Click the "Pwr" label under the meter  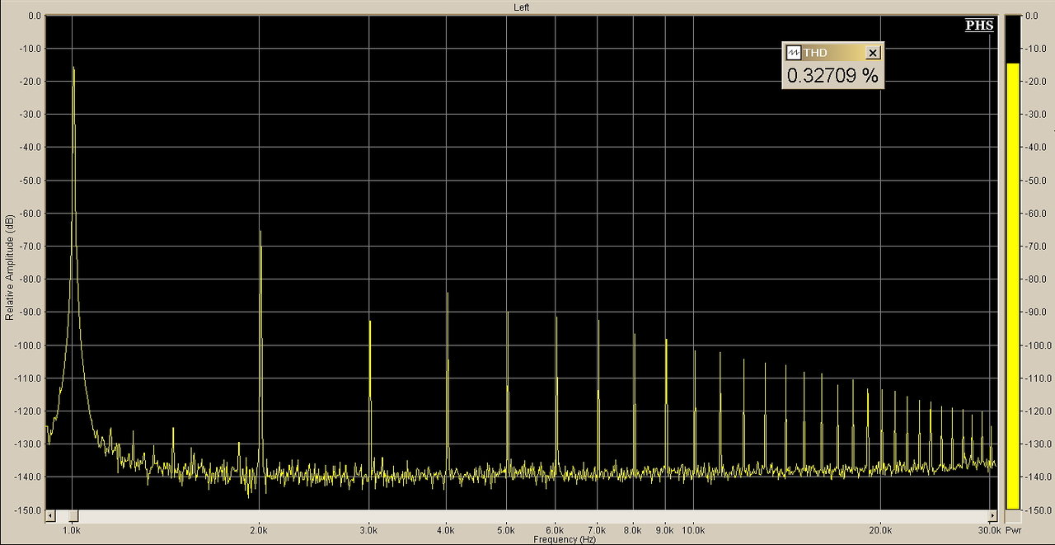(1013, 529)
